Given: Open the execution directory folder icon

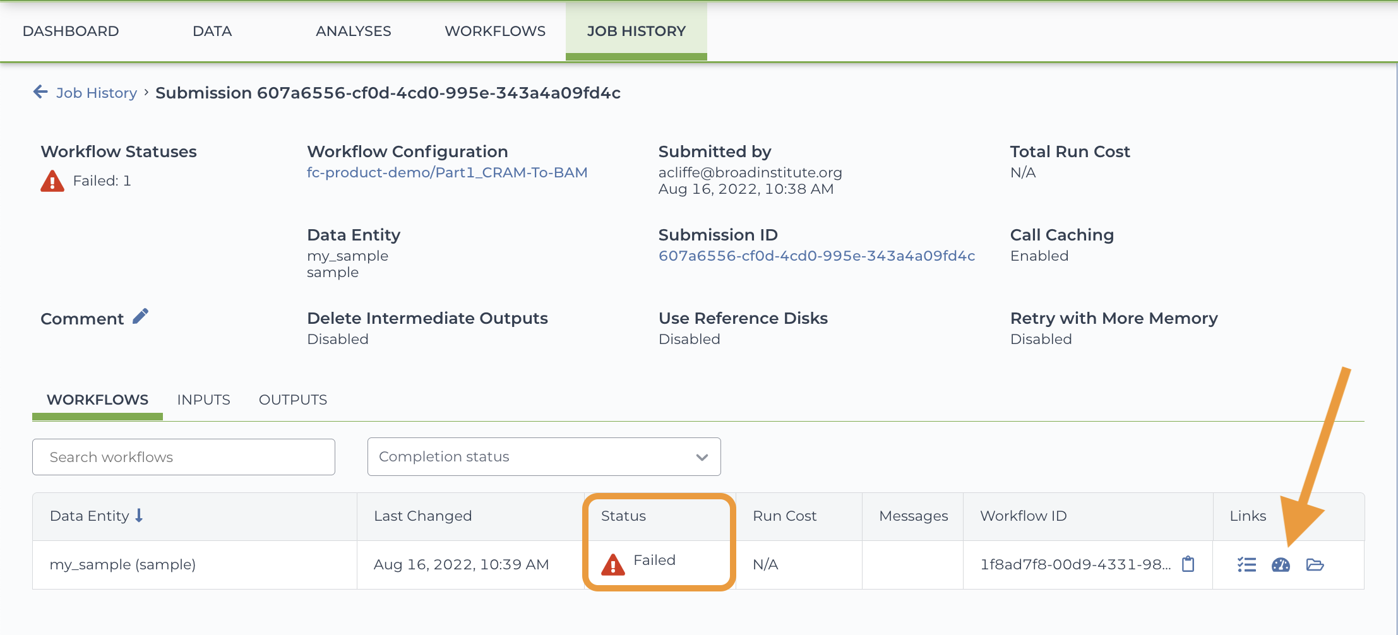Looking at the screenshot, I should click(1315, 564).
